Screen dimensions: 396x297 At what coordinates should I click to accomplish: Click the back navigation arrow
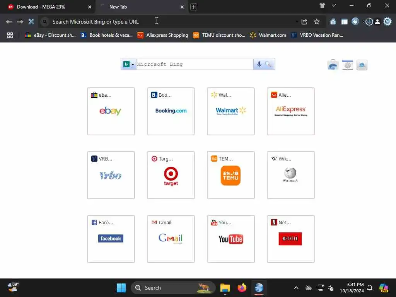click(x=9, y=22)
